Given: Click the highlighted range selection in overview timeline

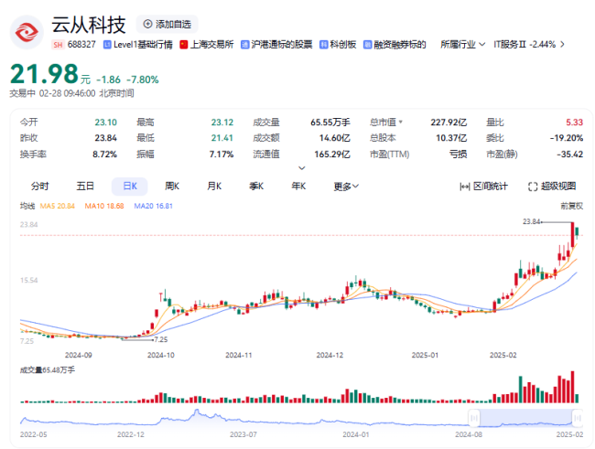Looking at the screenshot, I should tap(525, 418).
